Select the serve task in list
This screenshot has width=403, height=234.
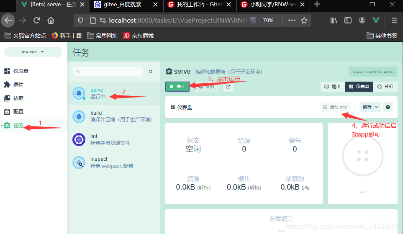(114, 93)
